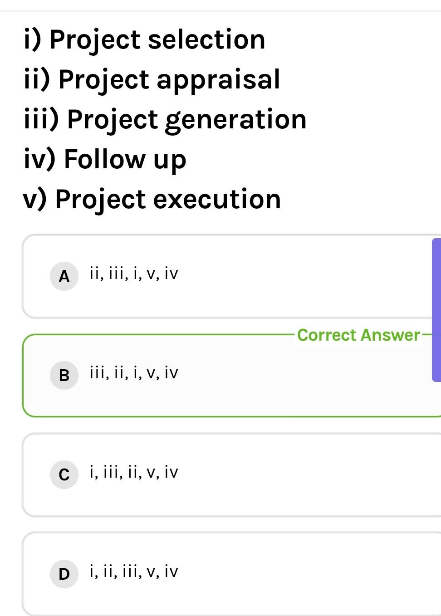Choose answer text "i, iii, ii, v, iv"
This screenshot has height=616, width=441.
point(134,473)
